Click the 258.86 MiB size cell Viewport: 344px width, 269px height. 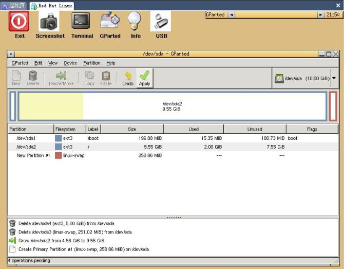click(150, 155)
